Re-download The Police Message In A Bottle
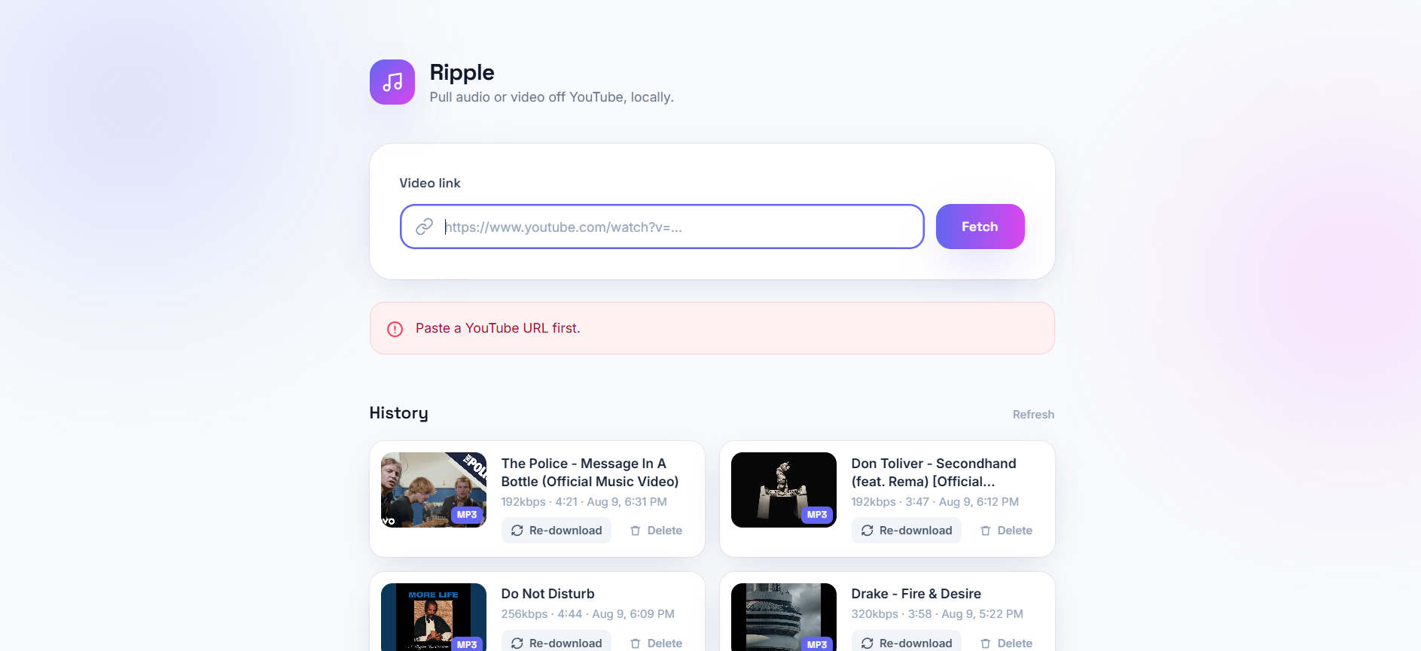 (556, 531)
